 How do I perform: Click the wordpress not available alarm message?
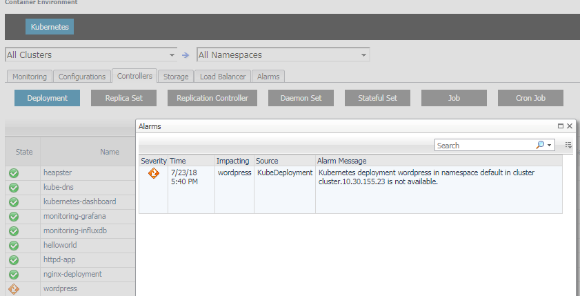point(426,177)
